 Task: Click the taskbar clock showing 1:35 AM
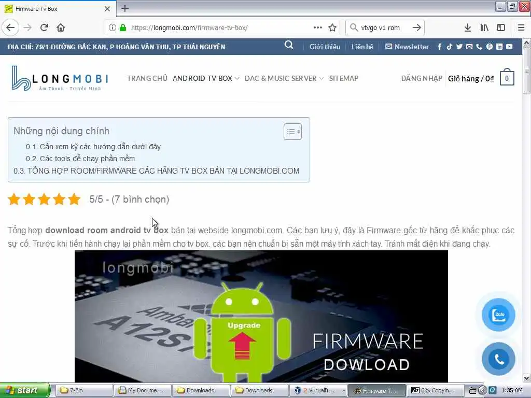point(512,391)
